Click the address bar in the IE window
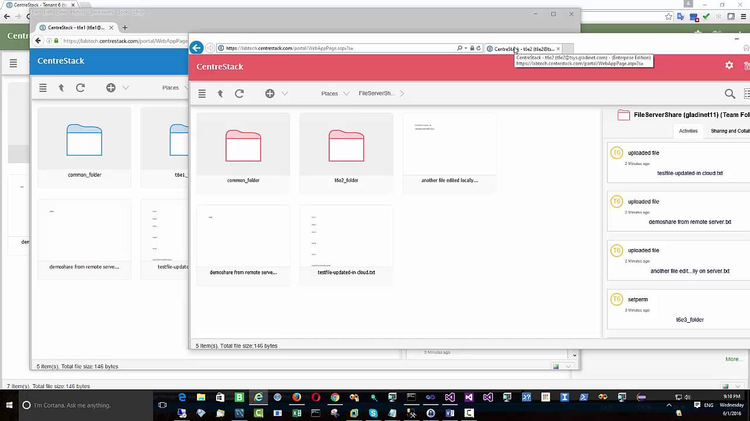This screenshot has width=750, height=421. (x=337, y=48)
